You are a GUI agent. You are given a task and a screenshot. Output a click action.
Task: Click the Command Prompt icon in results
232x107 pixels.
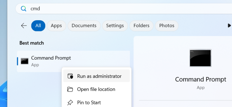point(25,61)
